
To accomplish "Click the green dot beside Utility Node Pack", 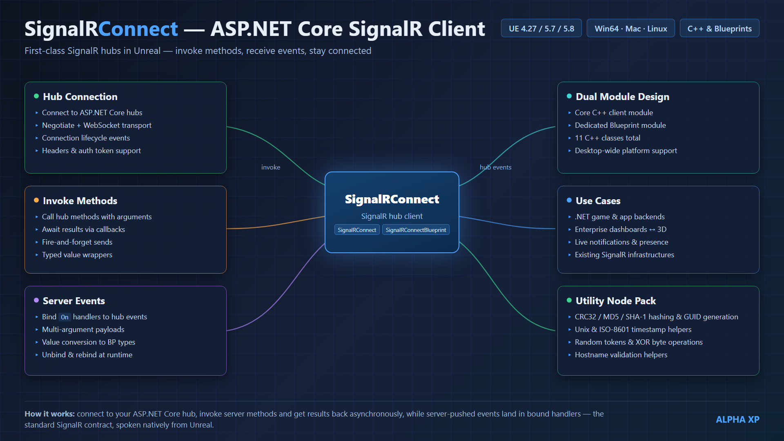I will 569,300.
